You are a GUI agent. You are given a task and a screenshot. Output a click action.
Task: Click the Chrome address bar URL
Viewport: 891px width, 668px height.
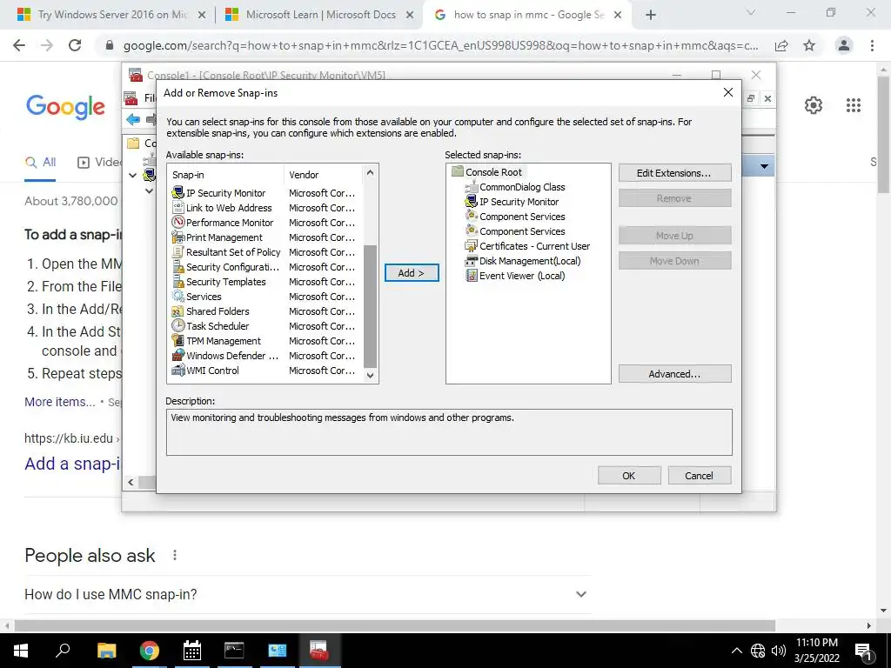440,46
